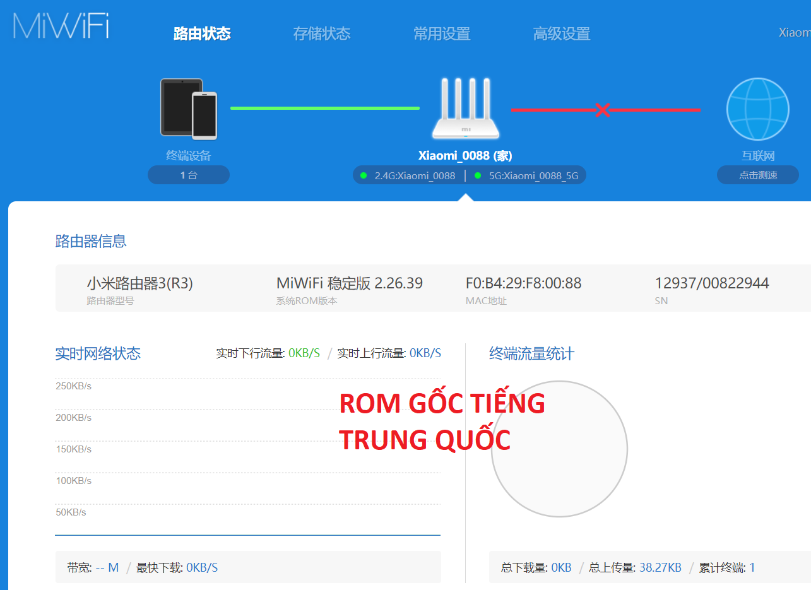Click the empty traffic statistics circle chart

pos(559,449)
